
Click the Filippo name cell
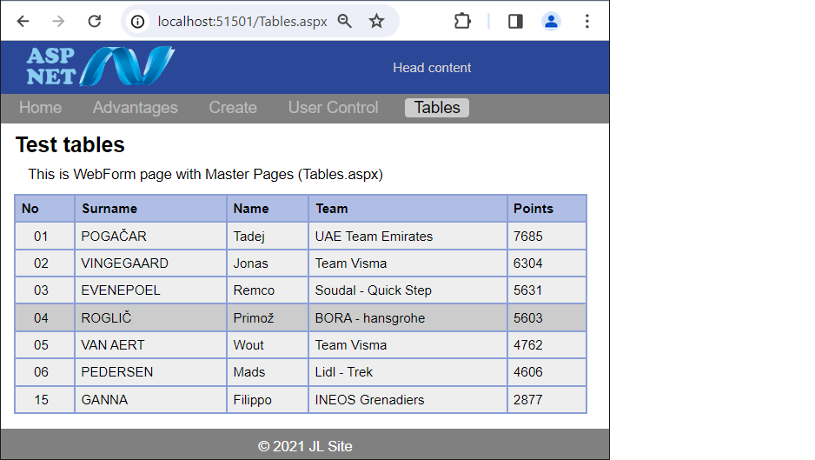click(x=268, y=400)
